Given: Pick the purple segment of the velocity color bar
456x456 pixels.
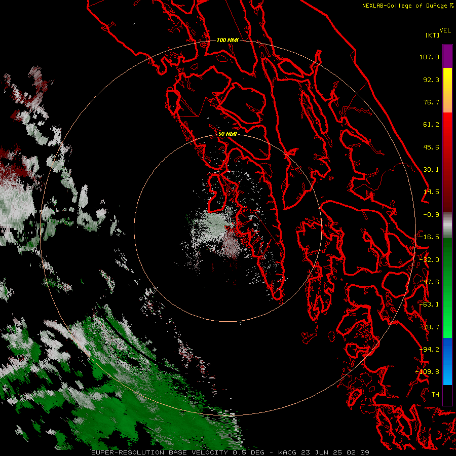Looking at the screenshot, I should point(447,56).
